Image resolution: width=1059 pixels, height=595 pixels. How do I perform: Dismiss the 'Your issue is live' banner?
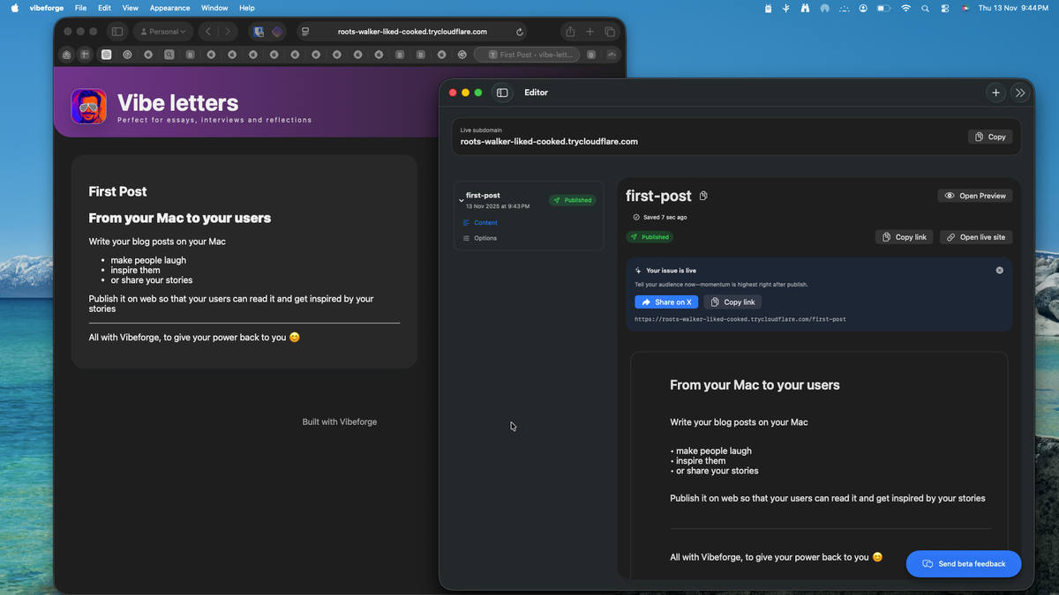tap(1000, 271)
